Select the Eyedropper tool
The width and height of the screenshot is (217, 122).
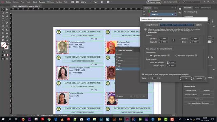click(7, 37)
